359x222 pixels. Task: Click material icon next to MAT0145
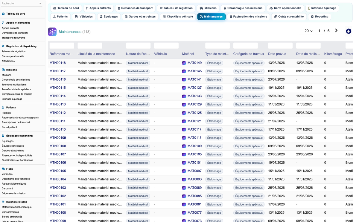tap(184, 71)
